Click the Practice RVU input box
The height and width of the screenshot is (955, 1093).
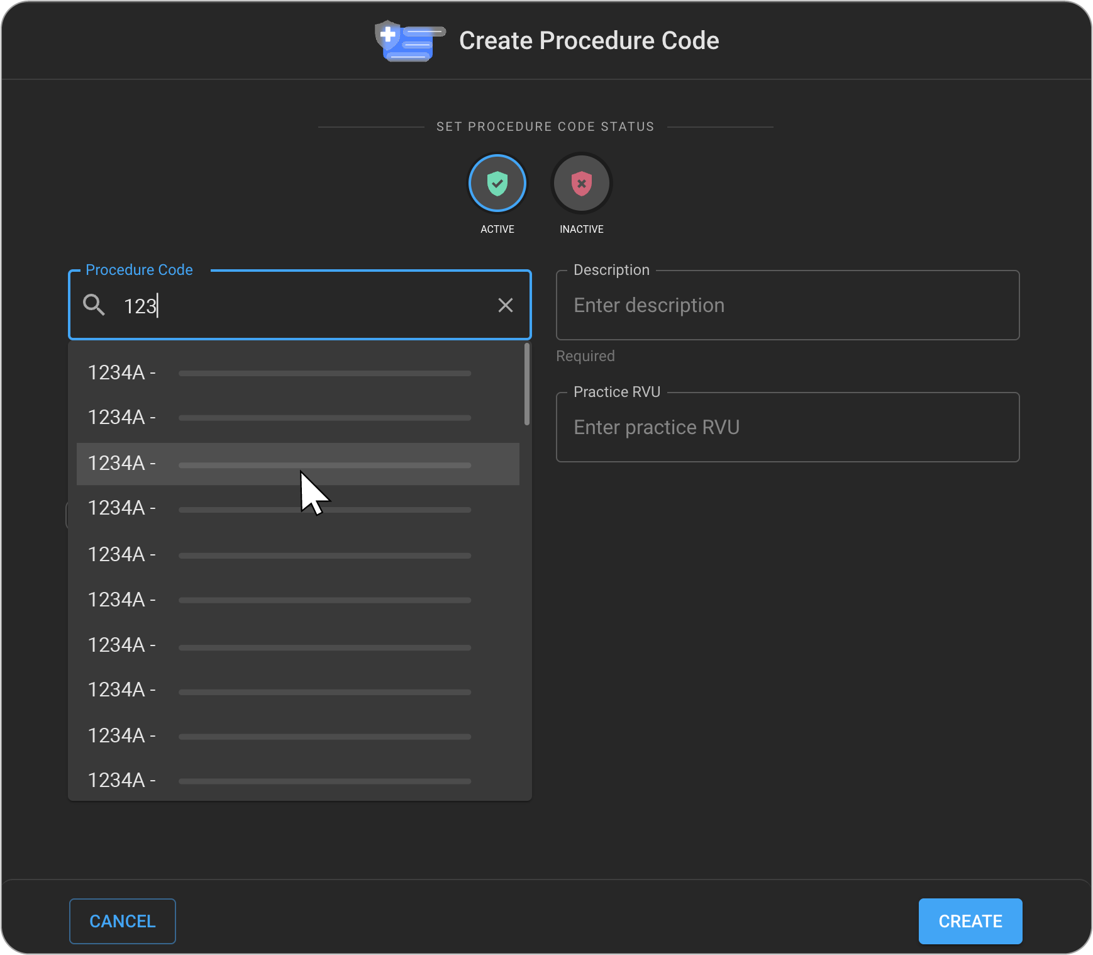click(x=787, y=428)
